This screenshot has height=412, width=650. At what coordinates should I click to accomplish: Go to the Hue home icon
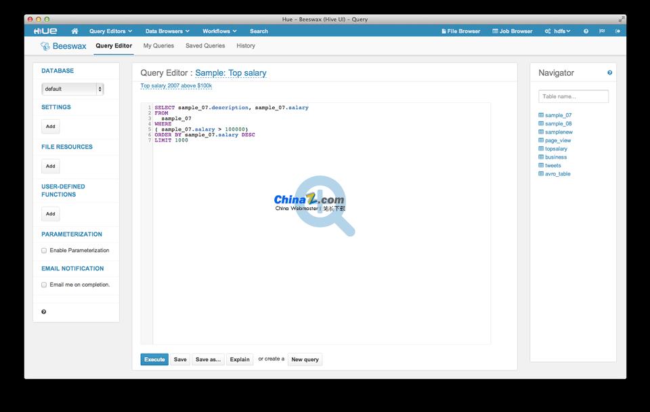coord(74,31)
